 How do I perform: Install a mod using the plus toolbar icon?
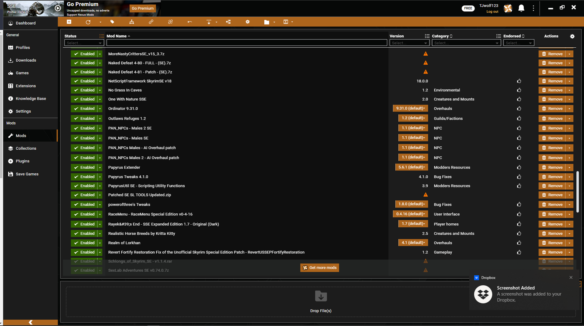(69, 22)
